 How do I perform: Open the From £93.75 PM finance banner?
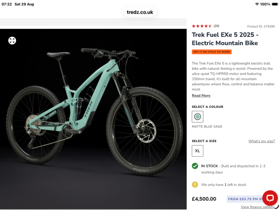pyautogui.click(x=245, y=199)
